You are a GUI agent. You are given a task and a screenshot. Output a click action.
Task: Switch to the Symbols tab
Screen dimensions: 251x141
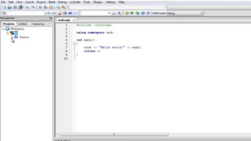tap(22, 24)
